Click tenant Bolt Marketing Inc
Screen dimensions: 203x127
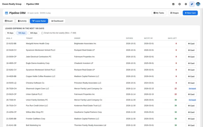[x=33, y=125]
